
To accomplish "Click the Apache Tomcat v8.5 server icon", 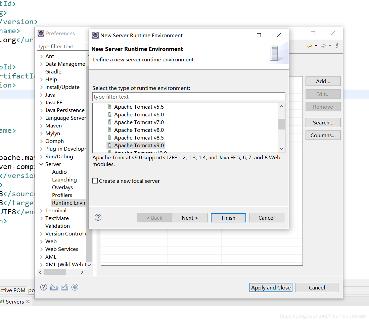I will point(110,138).
